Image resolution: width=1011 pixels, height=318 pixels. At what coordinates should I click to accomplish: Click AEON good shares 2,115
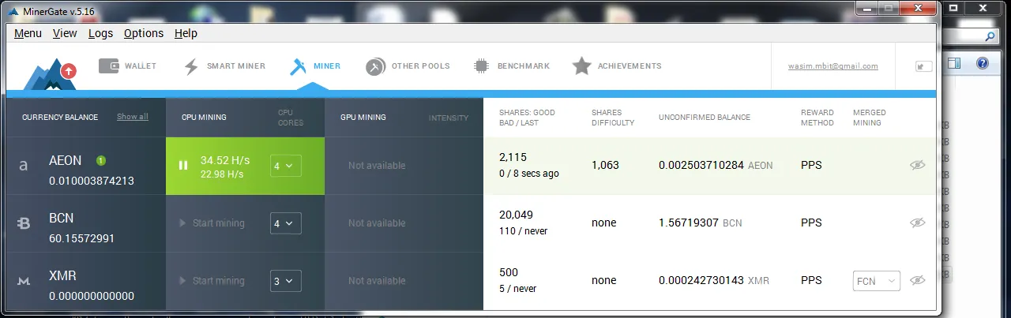tap(513, 158)
